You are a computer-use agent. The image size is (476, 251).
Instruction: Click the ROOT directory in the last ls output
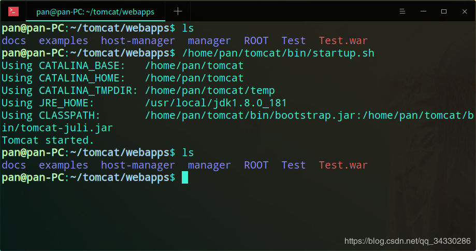(x=256, y=165)
